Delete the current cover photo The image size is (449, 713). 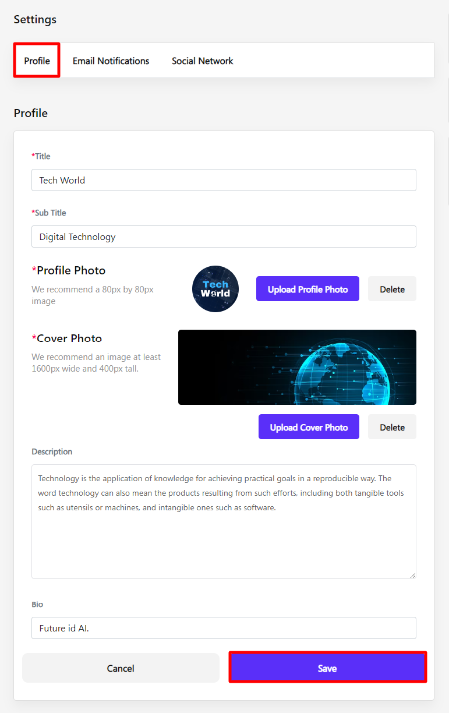point(392,427)
